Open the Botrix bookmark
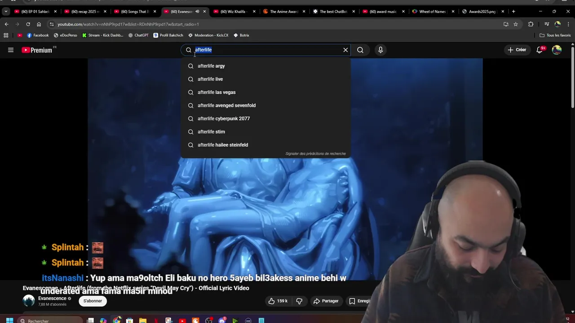 (241, 35)
